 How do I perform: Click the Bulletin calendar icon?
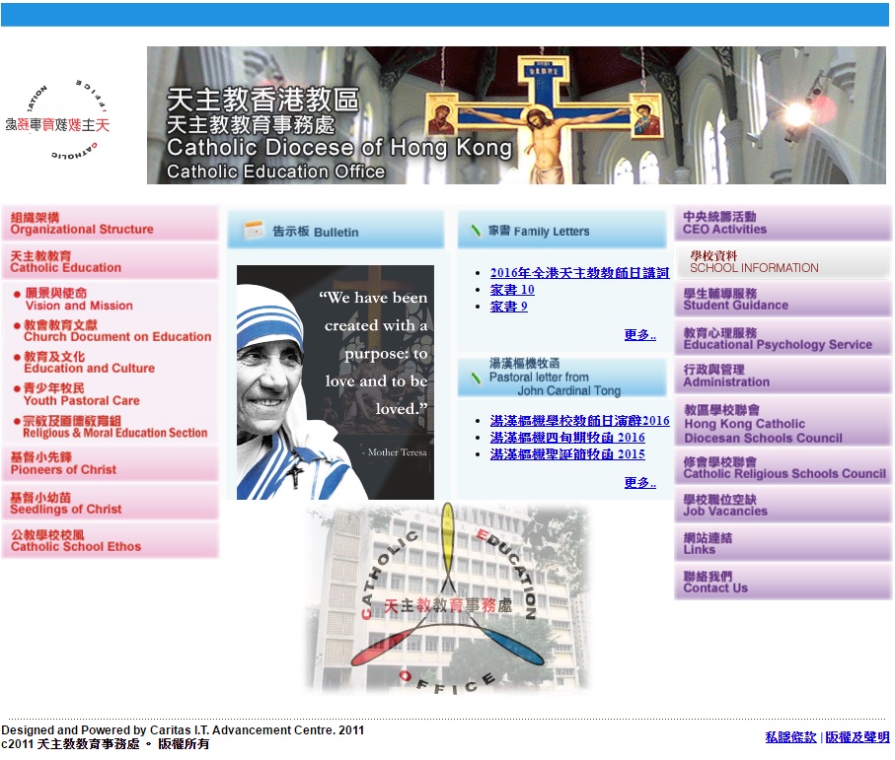pos(254,230)
